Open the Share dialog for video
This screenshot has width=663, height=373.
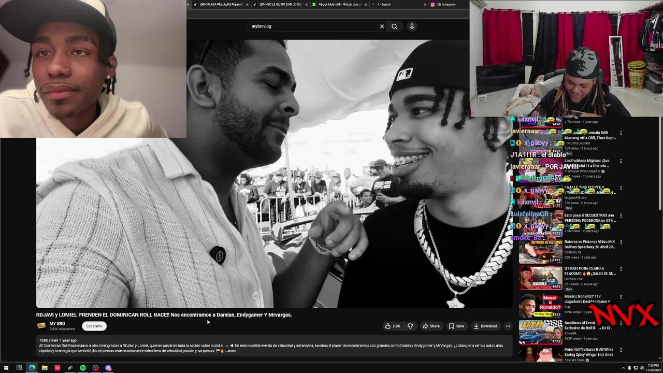(x=431, y=326)
